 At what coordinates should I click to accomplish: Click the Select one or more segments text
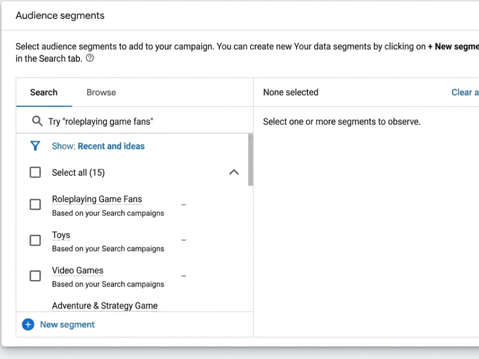(342, 122)
